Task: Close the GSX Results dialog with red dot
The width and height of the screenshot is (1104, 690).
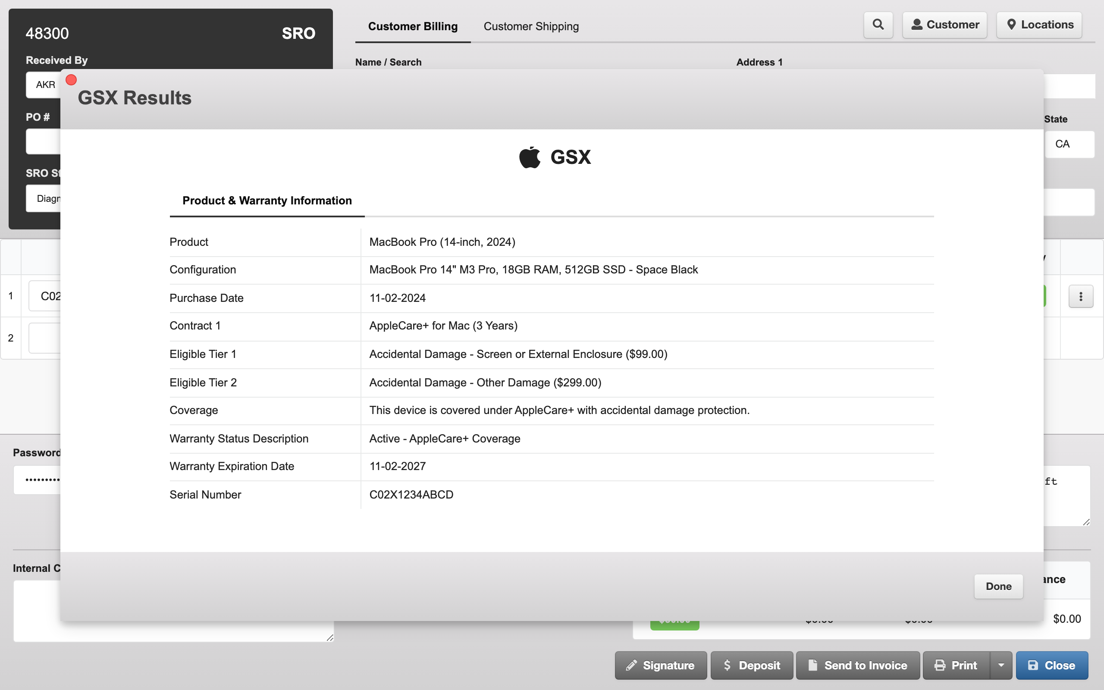Action: (71, 80)
